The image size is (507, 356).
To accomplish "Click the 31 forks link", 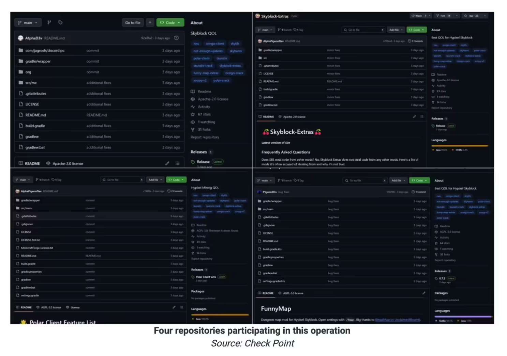I will [204, 130].
